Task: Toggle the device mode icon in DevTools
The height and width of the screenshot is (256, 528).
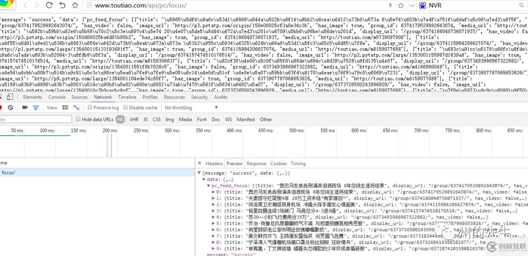Action: (10, 97)
